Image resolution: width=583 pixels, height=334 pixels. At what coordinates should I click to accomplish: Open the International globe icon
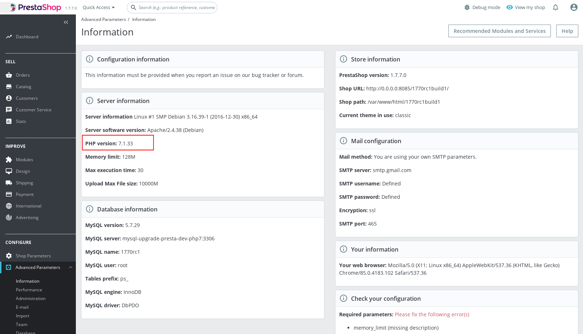[x=9, y=206]
